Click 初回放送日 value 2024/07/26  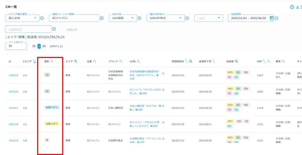tap(178, 124)
